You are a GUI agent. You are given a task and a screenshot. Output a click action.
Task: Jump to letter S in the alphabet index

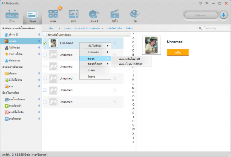[133, 113]
